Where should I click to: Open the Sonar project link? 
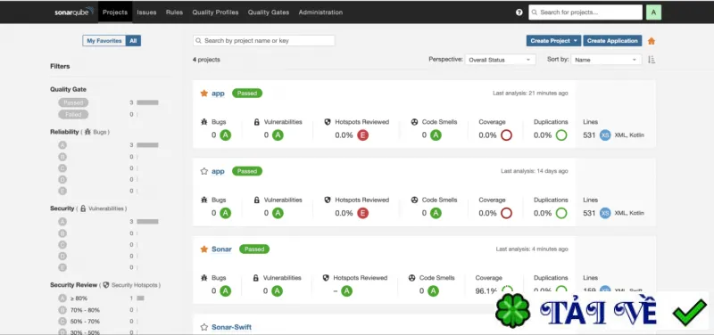click(x=221, y=249)
